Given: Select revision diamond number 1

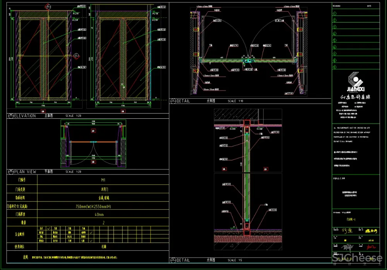Looking at the screenshot, I should coord(335,13).
